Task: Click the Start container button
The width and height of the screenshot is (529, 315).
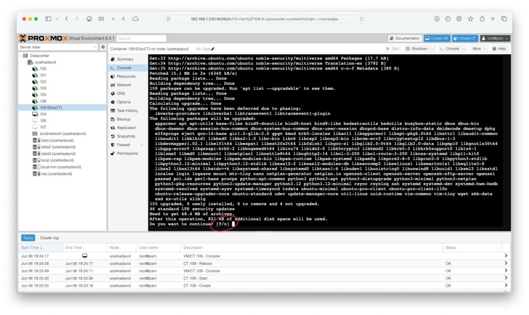Action: pyautogui.click(x=393, y=49)
